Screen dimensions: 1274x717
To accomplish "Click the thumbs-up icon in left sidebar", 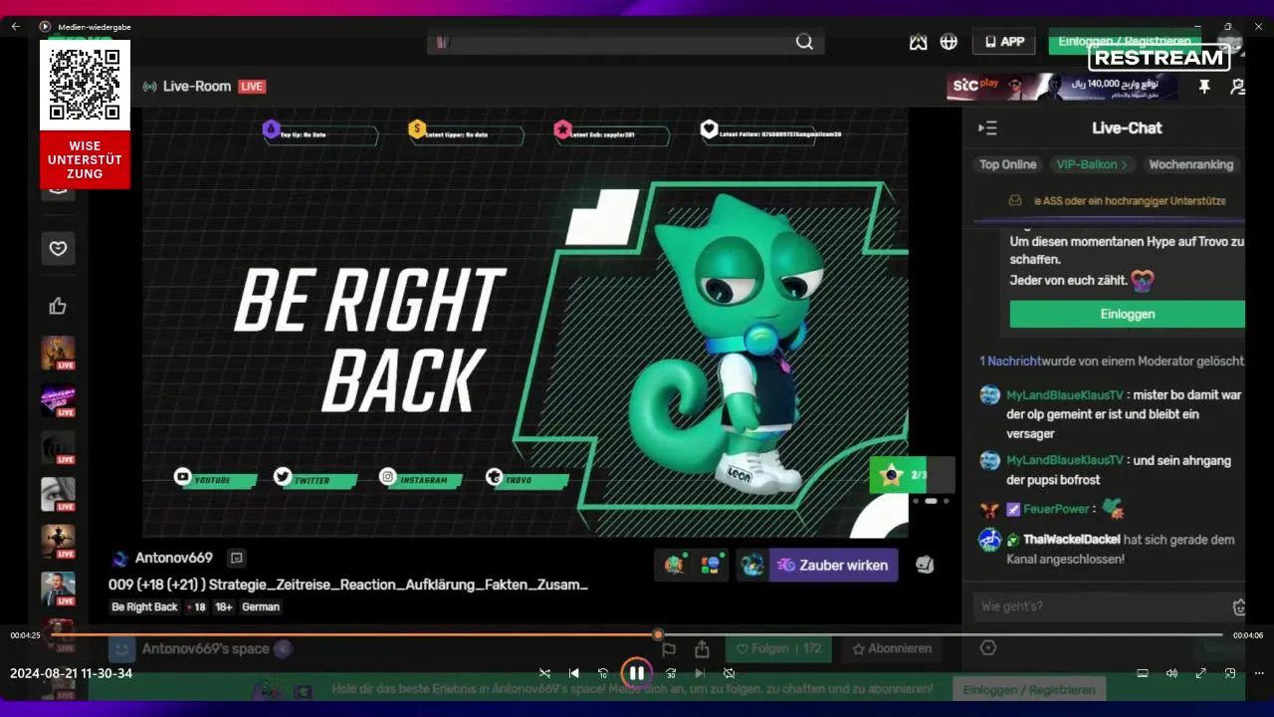I will pos(58,306).
